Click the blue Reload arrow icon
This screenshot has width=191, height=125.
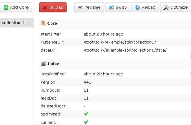(138, 7)
